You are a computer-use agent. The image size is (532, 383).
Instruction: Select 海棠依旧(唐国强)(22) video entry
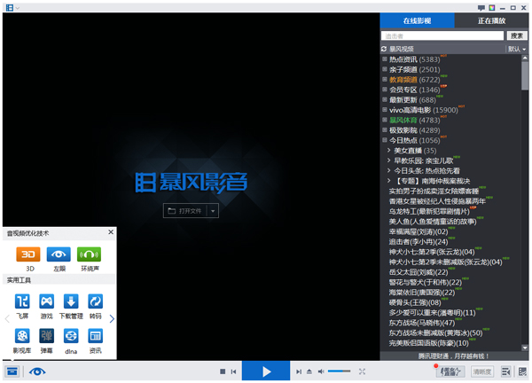coord(422,293)
